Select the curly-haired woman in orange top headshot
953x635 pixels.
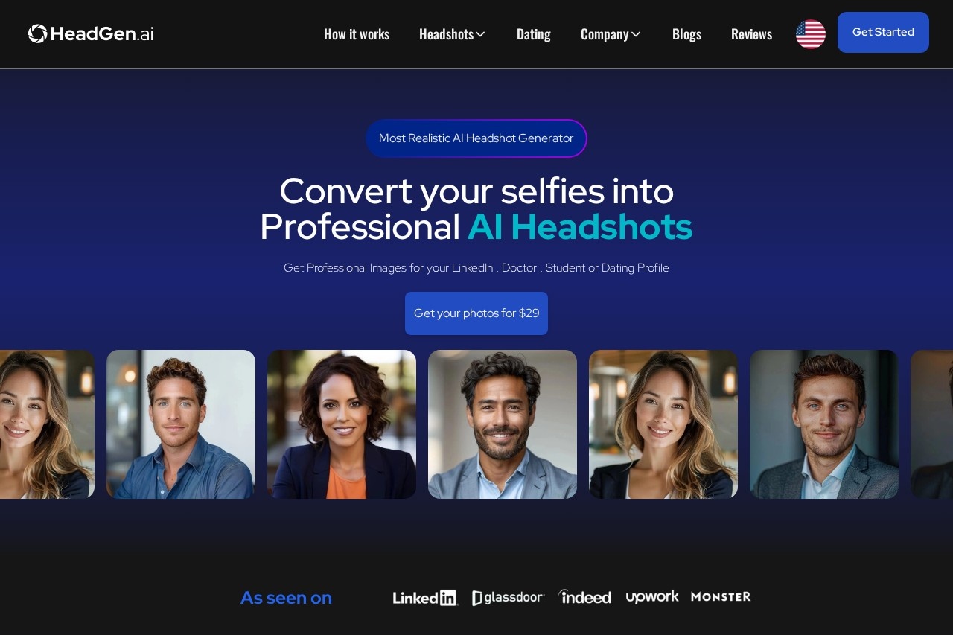coord(342,424)
